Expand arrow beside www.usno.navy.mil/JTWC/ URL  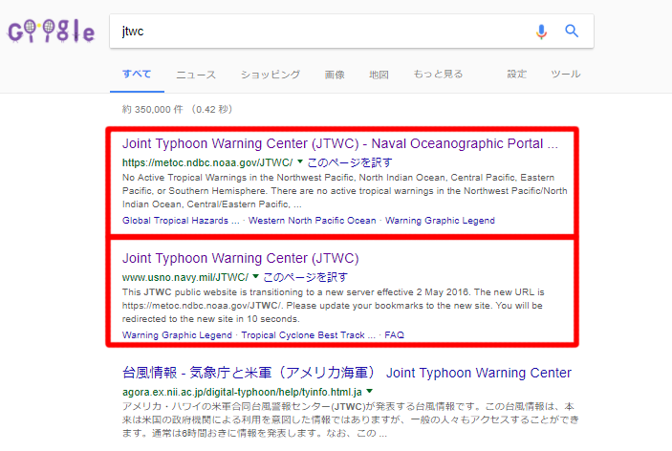click(256, 277)
